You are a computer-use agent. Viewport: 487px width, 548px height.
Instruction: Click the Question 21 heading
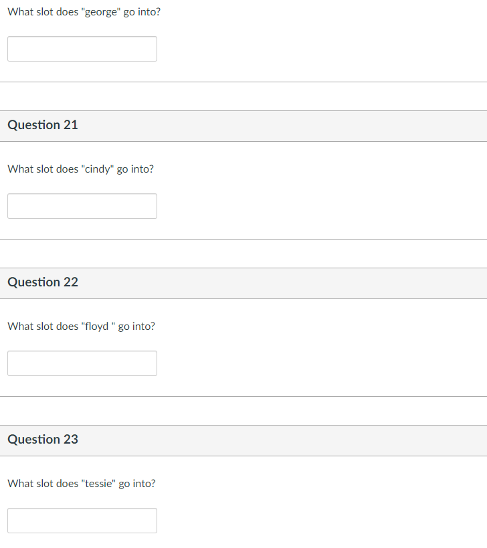[43, 124]
